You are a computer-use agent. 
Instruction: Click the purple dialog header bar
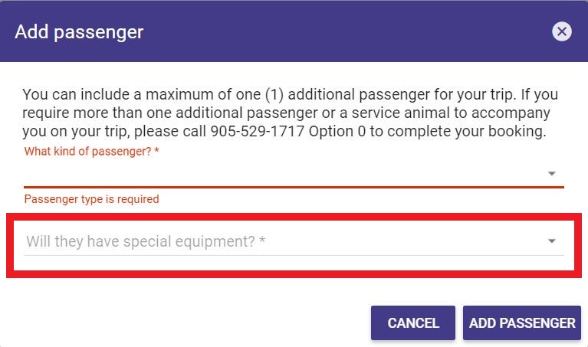(x=294, y=31)
